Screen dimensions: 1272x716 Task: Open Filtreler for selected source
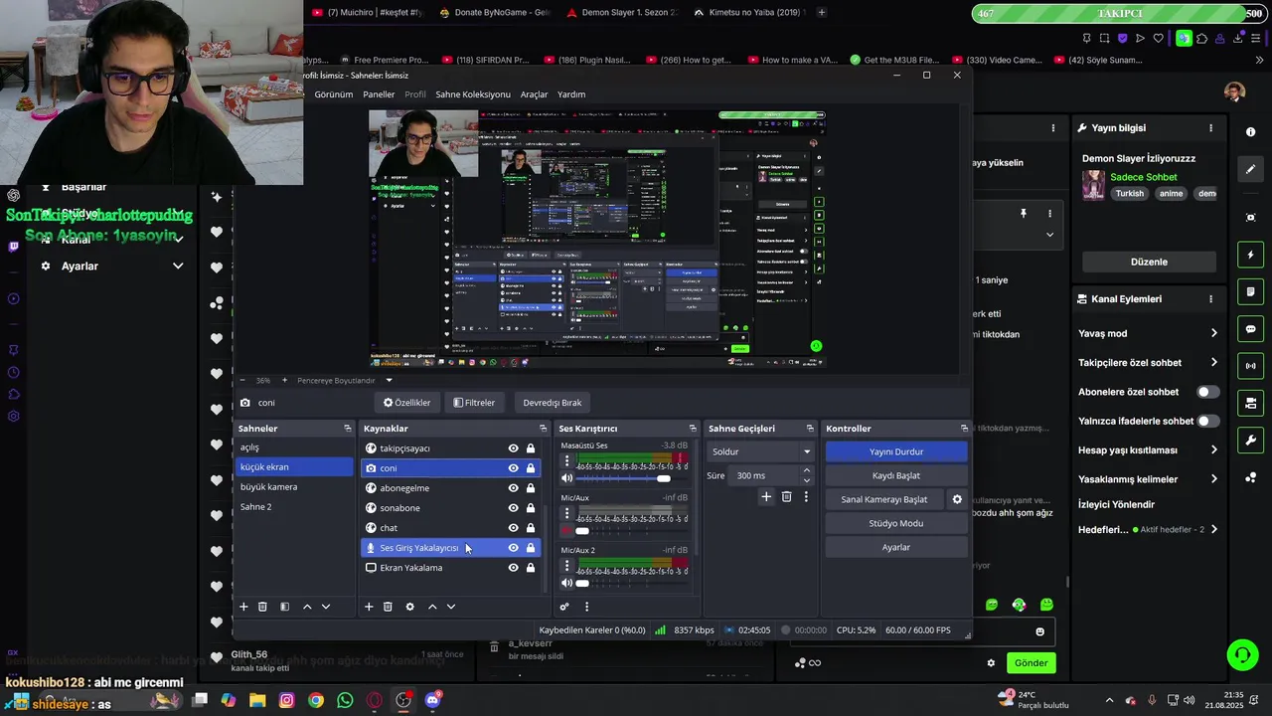[x=474, y=403]
